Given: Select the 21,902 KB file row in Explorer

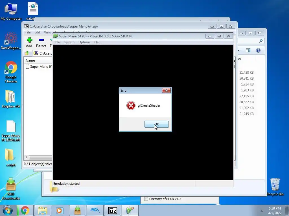Looking at the screenshot, I should pos(246,108).
